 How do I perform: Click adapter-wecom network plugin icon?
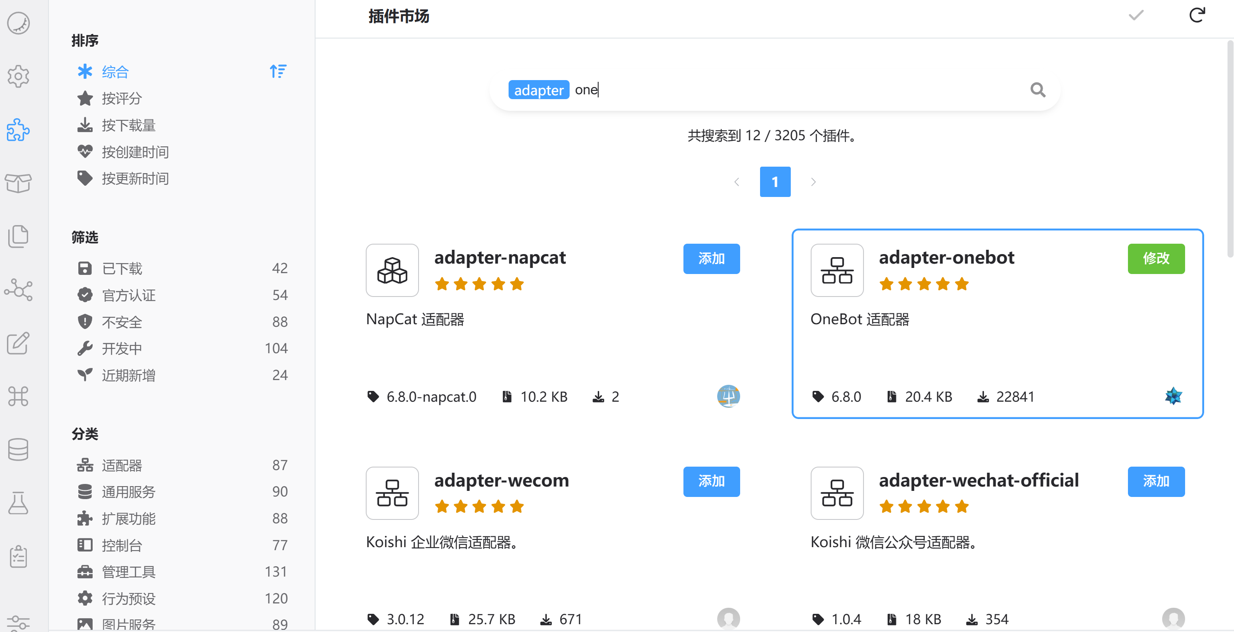tap(392, 493)
